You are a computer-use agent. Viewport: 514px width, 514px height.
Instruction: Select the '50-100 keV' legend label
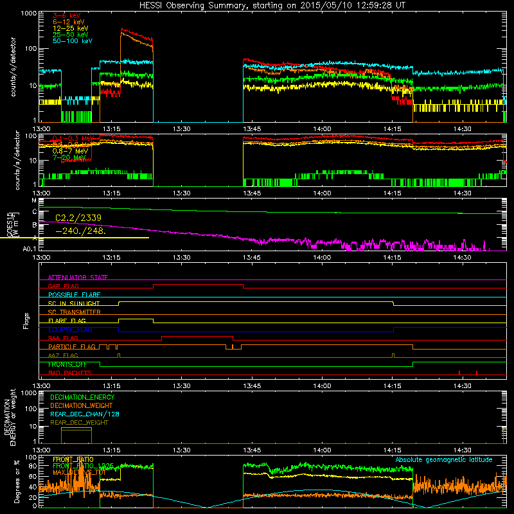(x=72, y=41)
